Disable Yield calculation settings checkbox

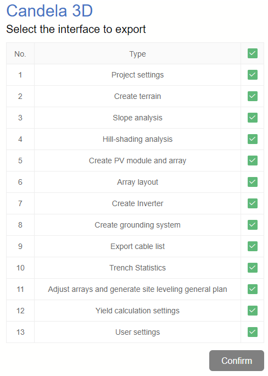[253, 311]
